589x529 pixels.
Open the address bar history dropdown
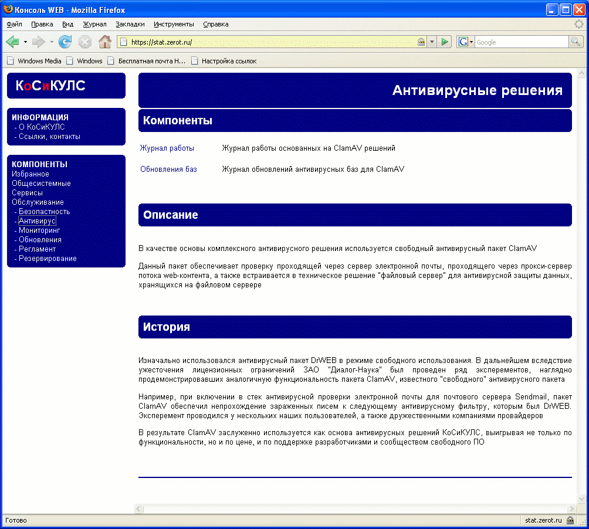click(432, 42)
